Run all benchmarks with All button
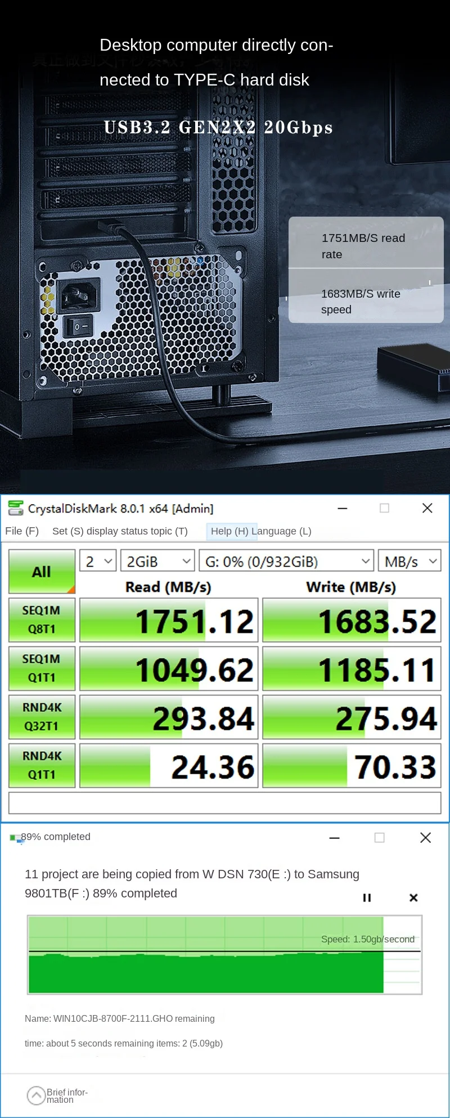 point(42,572)
